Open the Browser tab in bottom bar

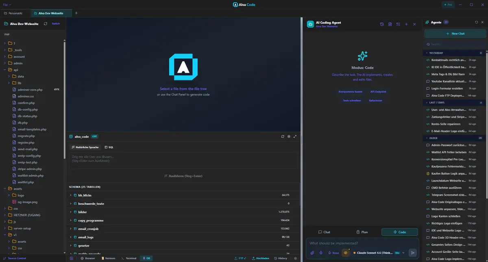(88, 258)
